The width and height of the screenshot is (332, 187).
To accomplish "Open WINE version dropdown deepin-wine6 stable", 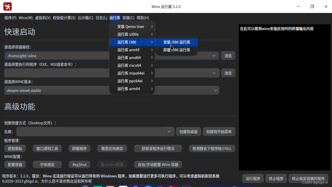I will (x=112, y=90).
